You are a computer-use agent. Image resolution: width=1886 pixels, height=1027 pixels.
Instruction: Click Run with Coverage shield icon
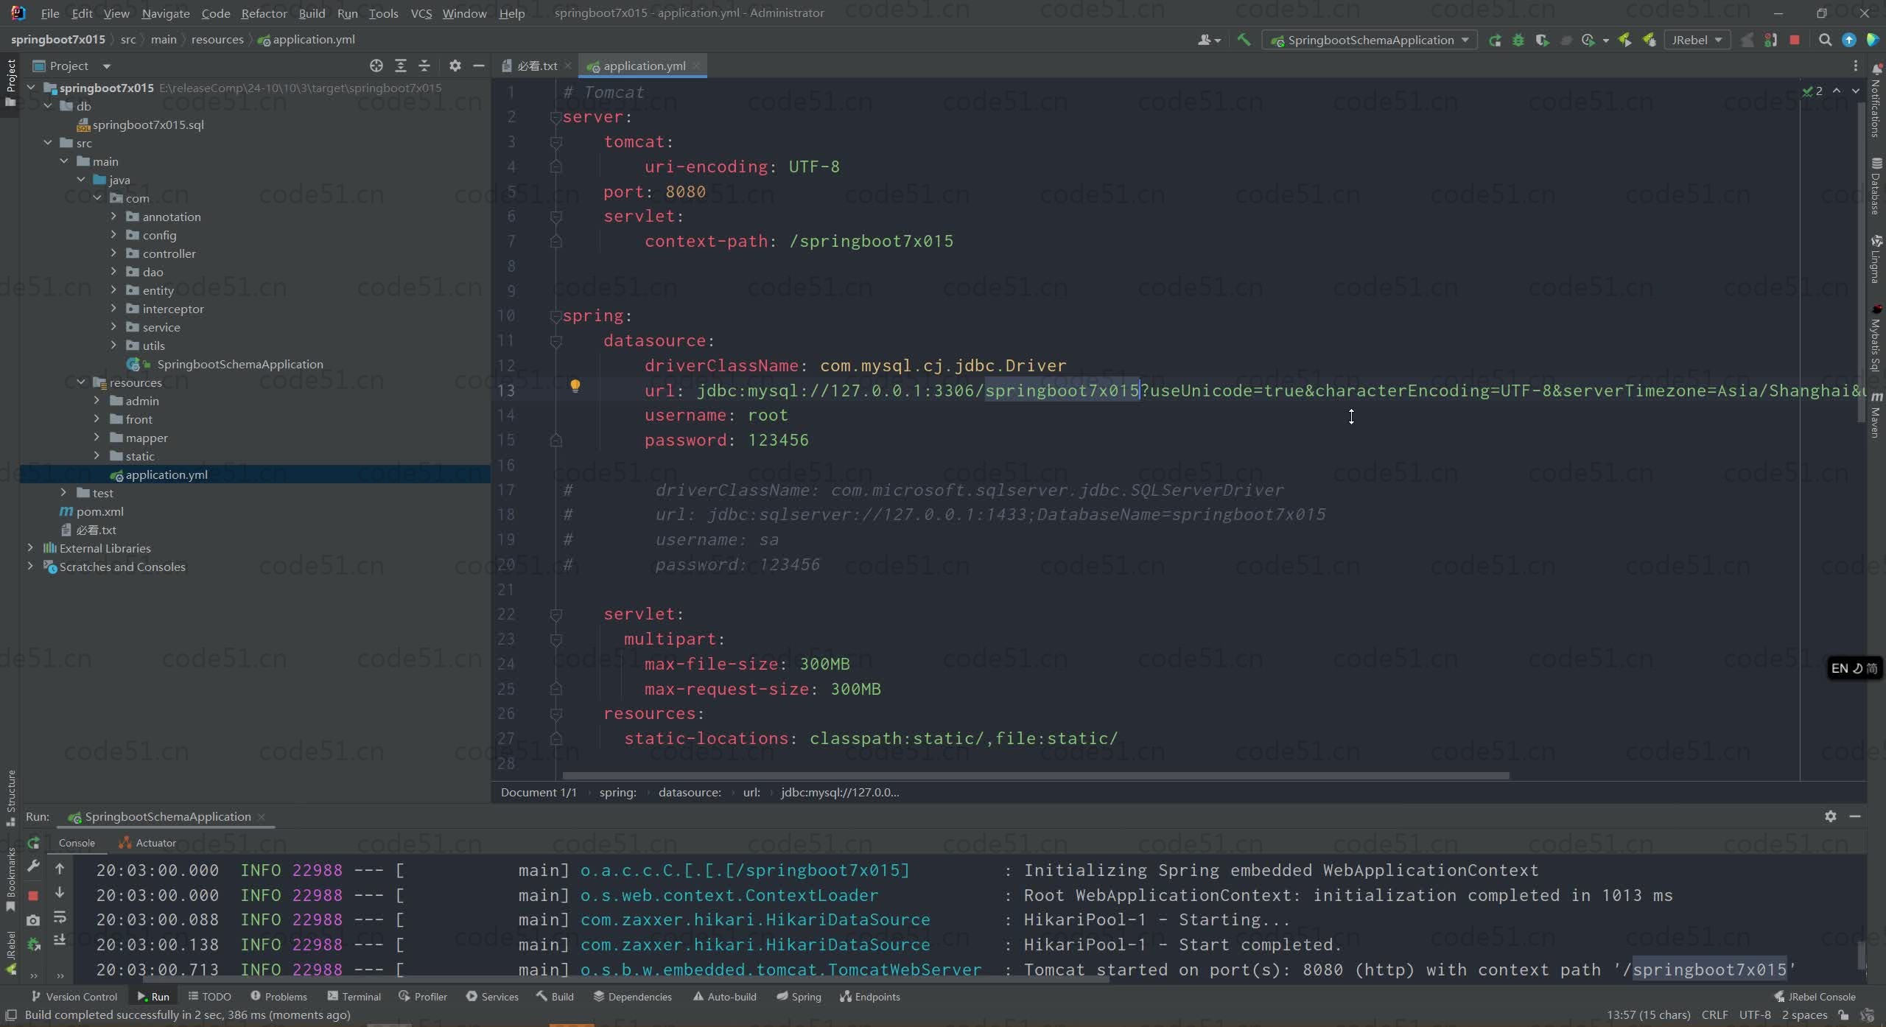[x=1542, y=40]
